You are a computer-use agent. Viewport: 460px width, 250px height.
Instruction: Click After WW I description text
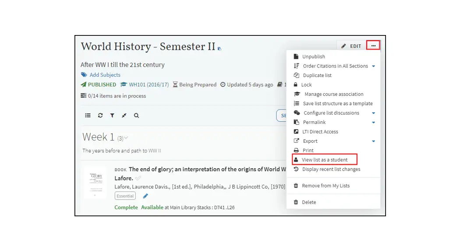tap(123, 65)
